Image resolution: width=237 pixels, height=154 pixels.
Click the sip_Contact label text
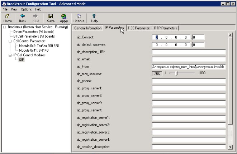(x=85, y=37)
